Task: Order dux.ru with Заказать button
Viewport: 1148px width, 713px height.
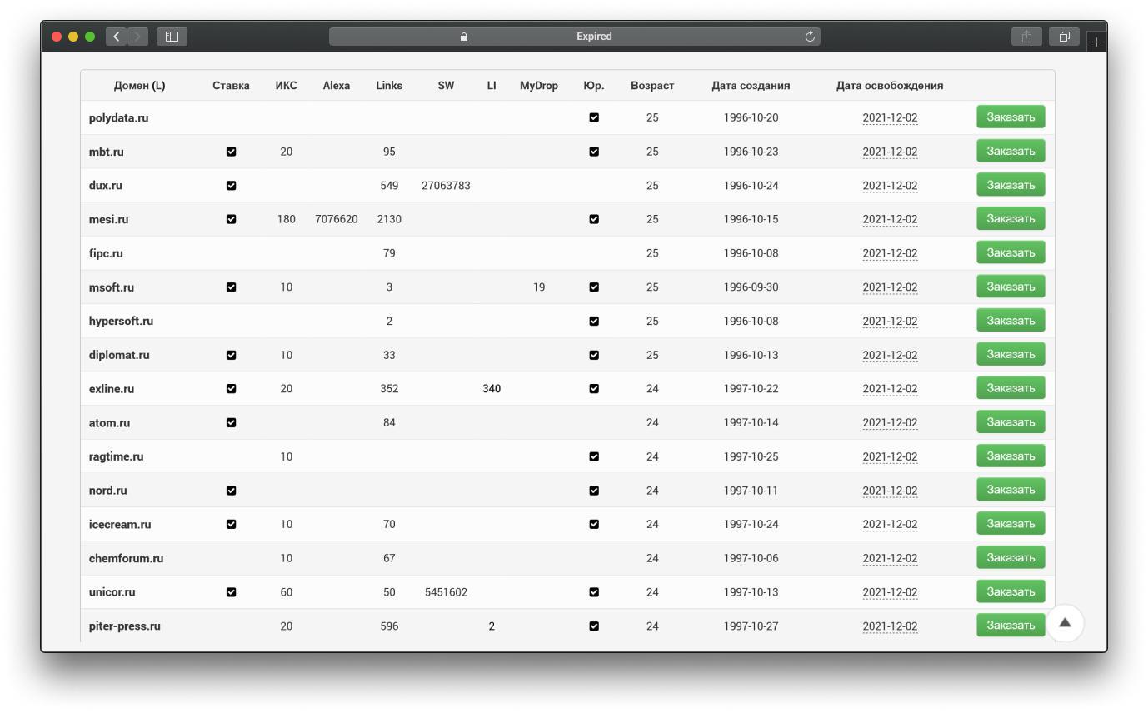Action: (x=1011, y=185)
